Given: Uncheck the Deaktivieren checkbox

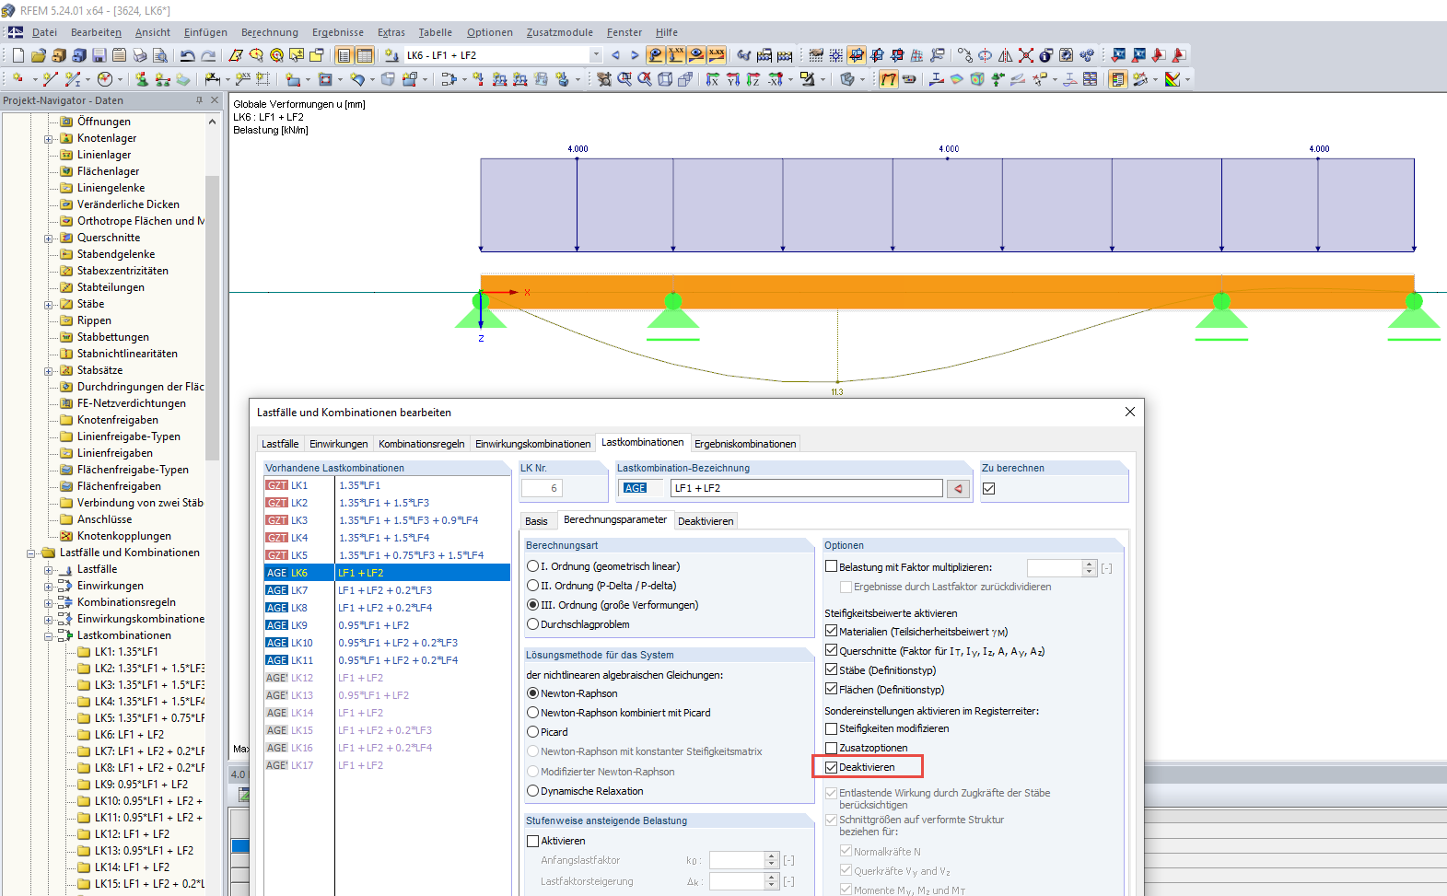Looking at the screenshot, I should [832, 767].
